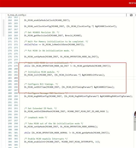
Task: Click the while DL_MCAN_isMemInitDone line
Action: [54, 44]
